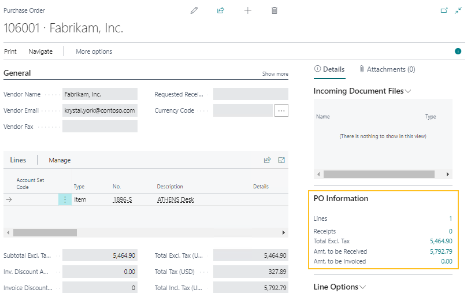The width and height of the screenshot is (471, 293).
Task: Expand the Lines section to full view
Action: [282, 160]
